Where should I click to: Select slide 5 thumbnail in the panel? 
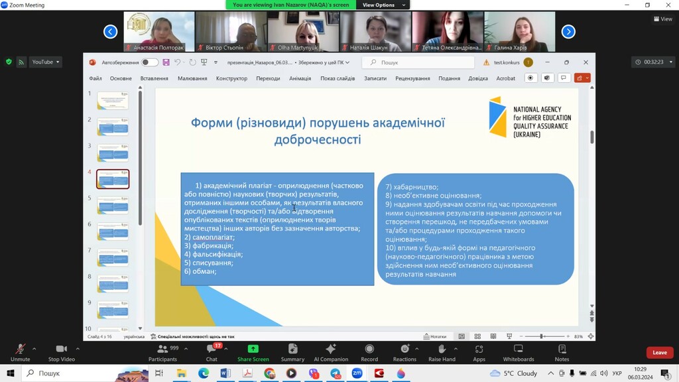[x=113, y=205]
